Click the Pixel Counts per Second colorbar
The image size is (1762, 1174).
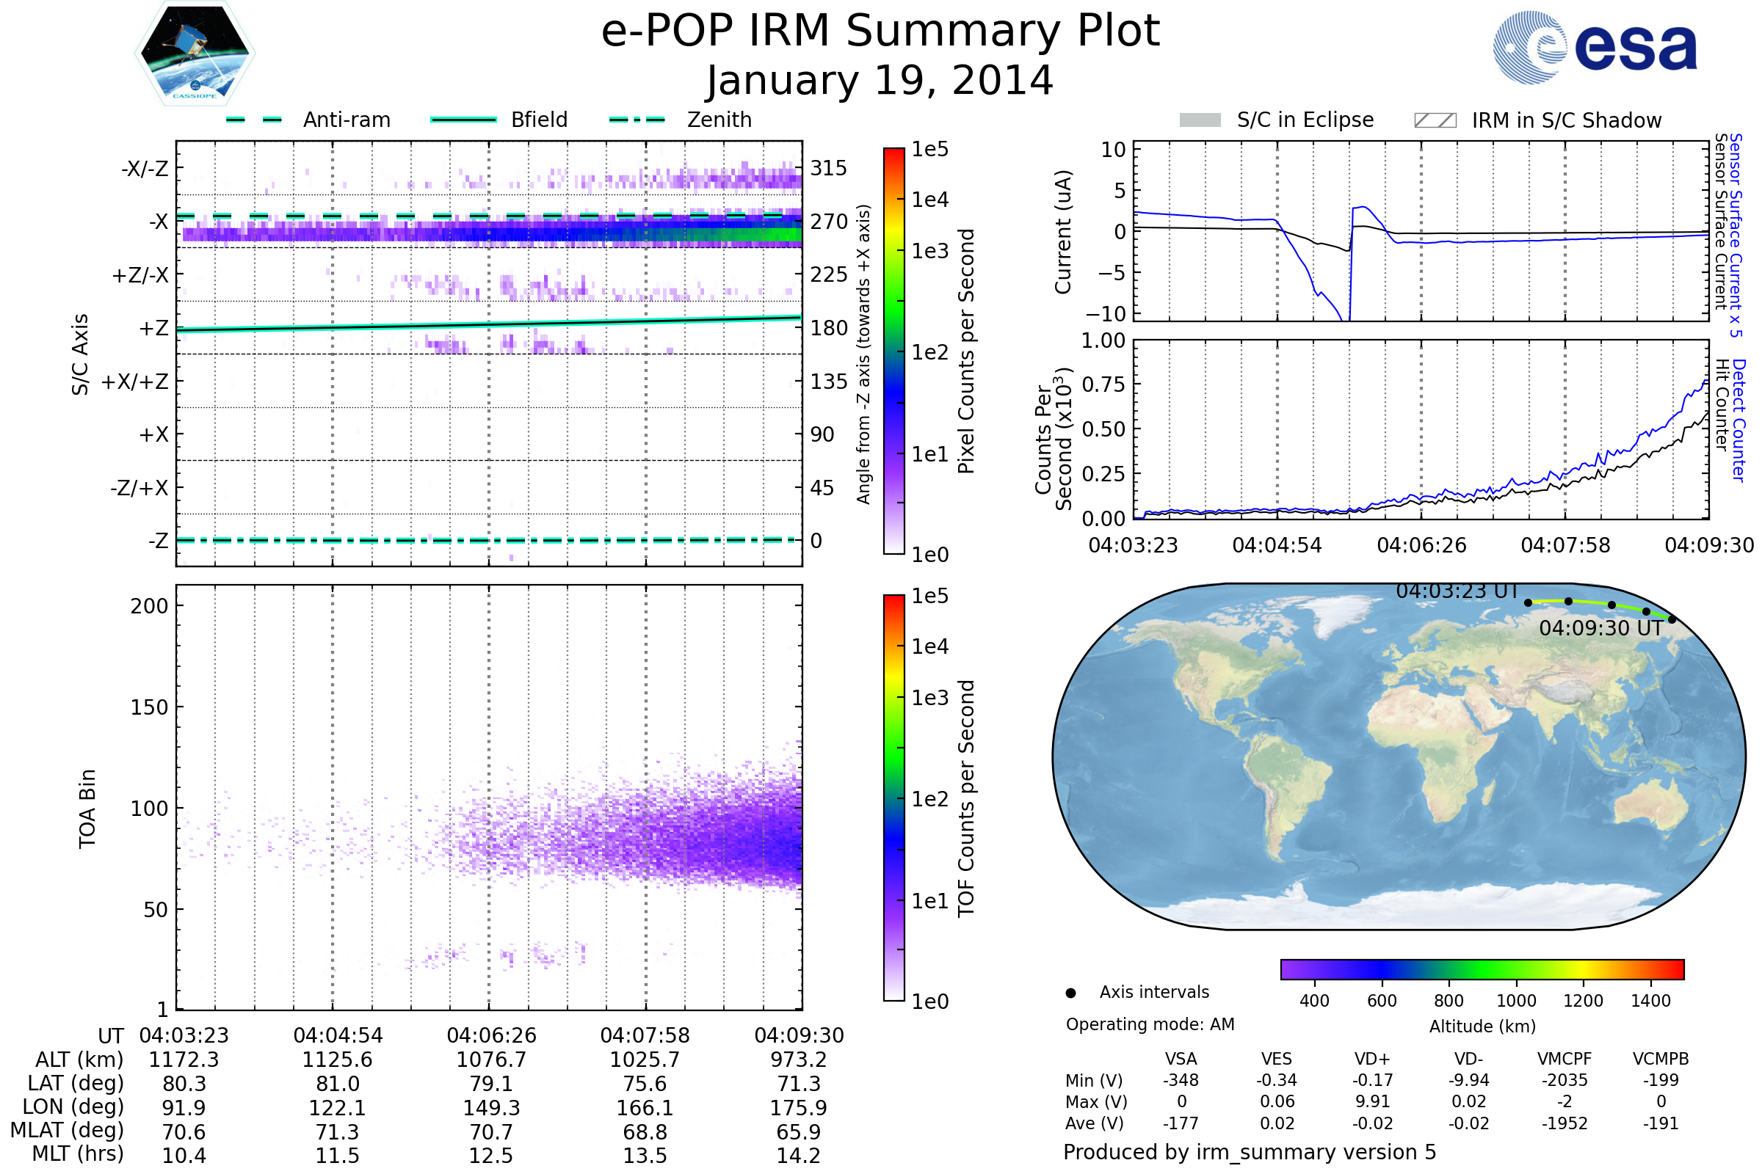pos(893,351)
